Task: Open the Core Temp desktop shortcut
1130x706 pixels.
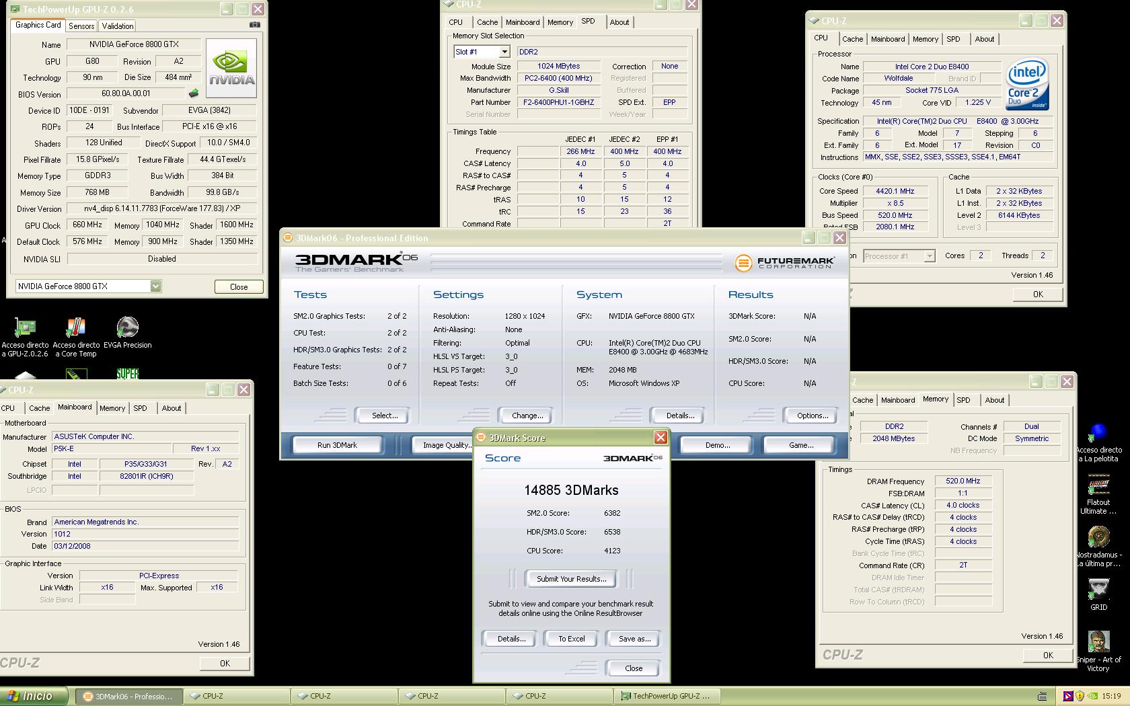Action: click(x=76, y=336)
